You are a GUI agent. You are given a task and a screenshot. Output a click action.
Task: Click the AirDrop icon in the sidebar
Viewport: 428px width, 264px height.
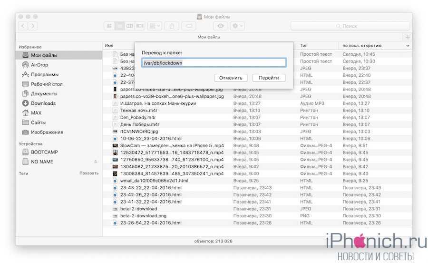point(26,65)
